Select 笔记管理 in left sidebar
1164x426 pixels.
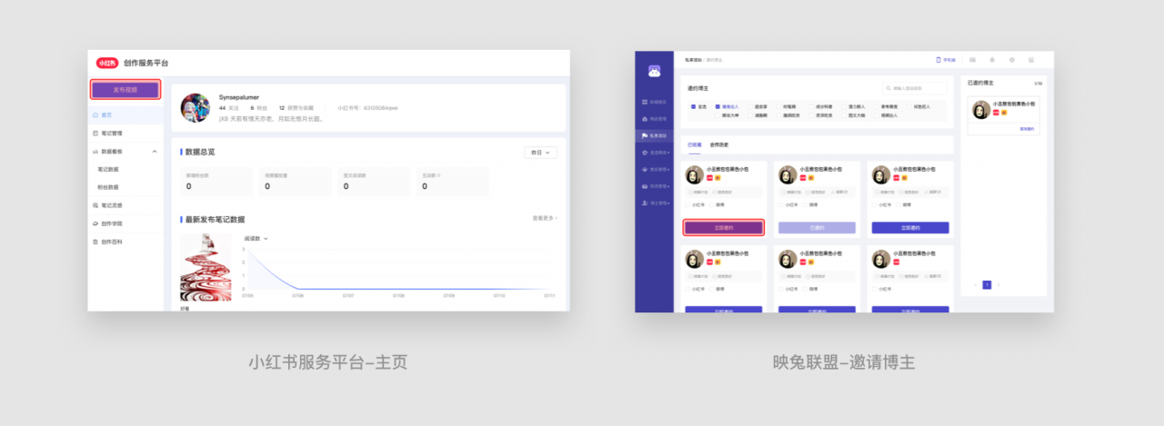tap(111, 133)
